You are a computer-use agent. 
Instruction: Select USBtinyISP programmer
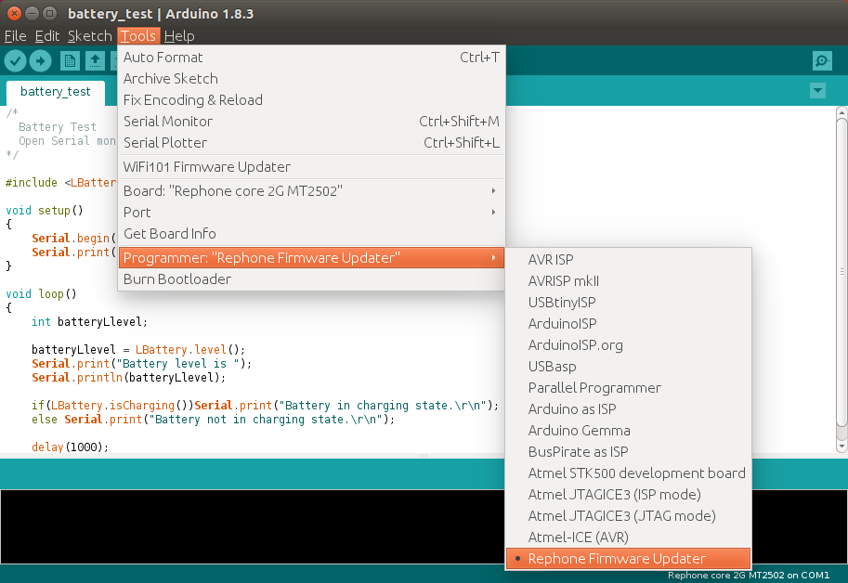pos(629,303)
